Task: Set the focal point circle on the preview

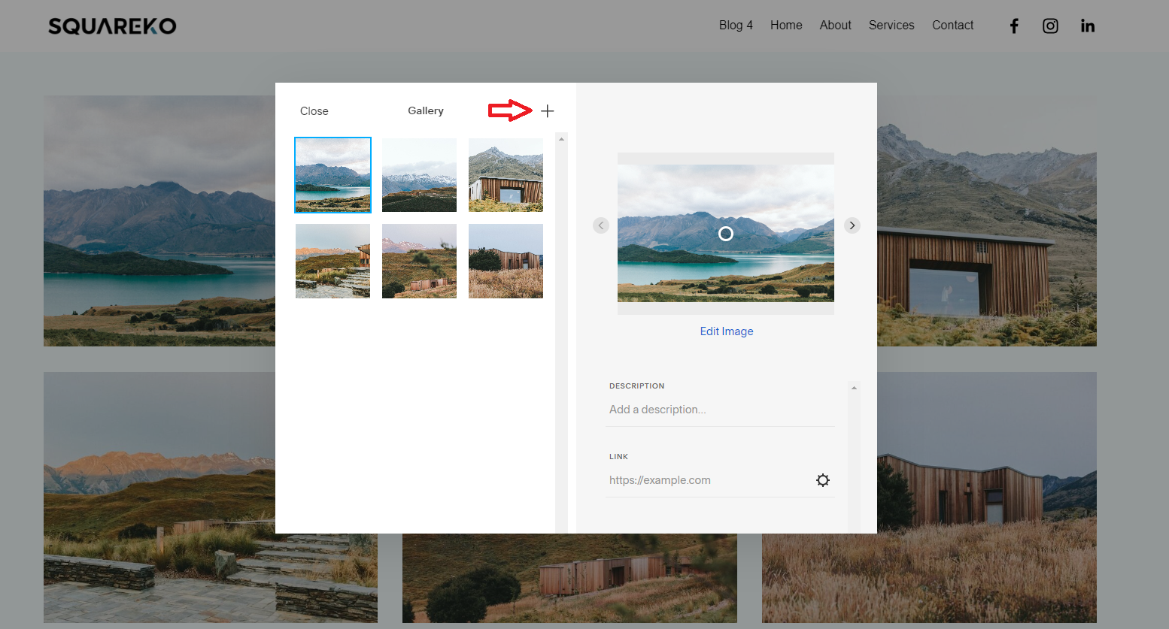Action: tap(725, 234)
